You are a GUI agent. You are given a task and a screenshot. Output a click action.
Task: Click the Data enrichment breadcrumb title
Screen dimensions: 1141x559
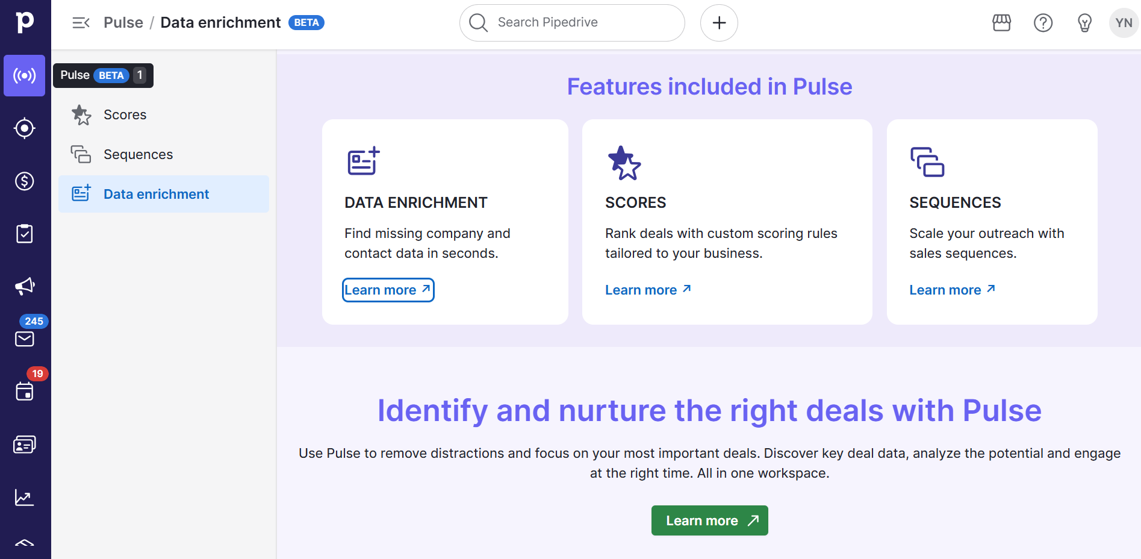(x=220, y=23)
